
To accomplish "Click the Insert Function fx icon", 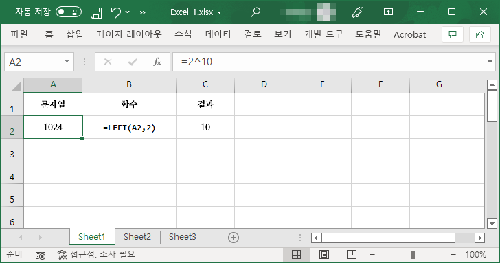I will click(157, 62).
